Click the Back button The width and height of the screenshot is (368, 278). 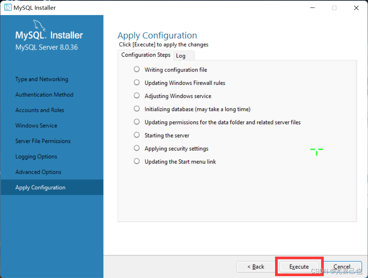pyautogui.click(x=256, y=267)
